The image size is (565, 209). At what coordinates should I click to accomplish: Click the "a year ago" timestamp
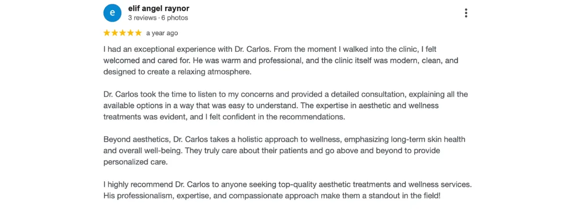(x=162, y=33)
